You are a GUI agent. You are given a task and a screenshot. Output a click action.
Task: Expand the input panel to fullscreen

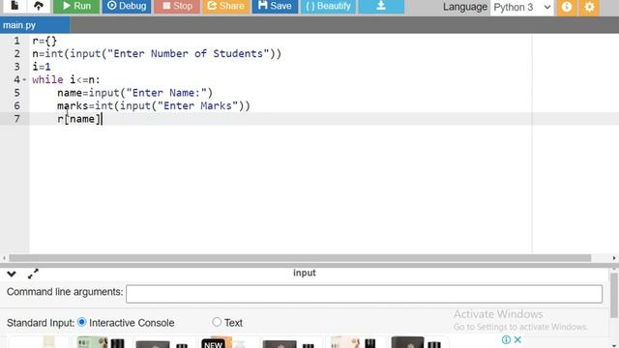(33, 274)
